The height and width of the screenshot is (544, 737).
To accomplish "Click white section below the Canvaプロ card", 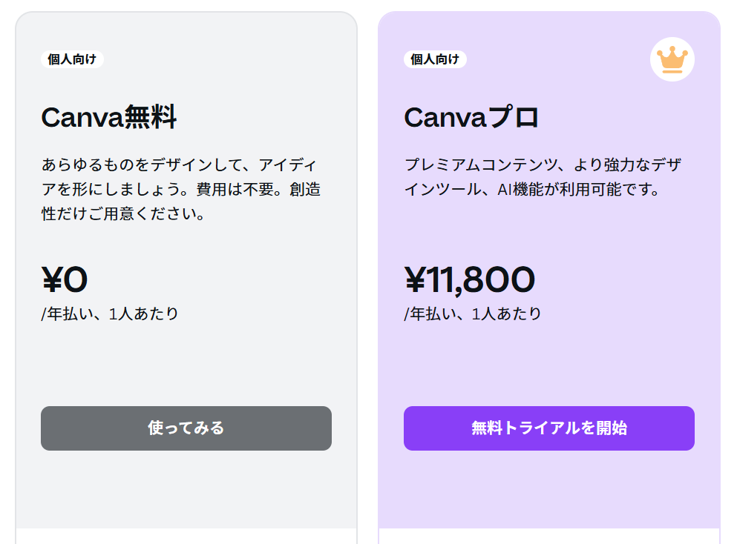I will tap(548, 537).
